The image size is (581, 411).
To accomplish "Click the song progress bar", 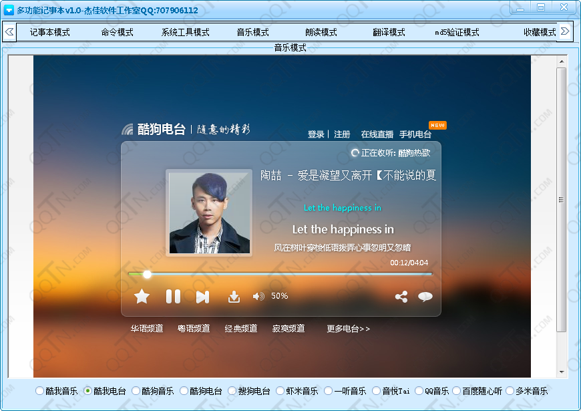I will pos(280,274).
